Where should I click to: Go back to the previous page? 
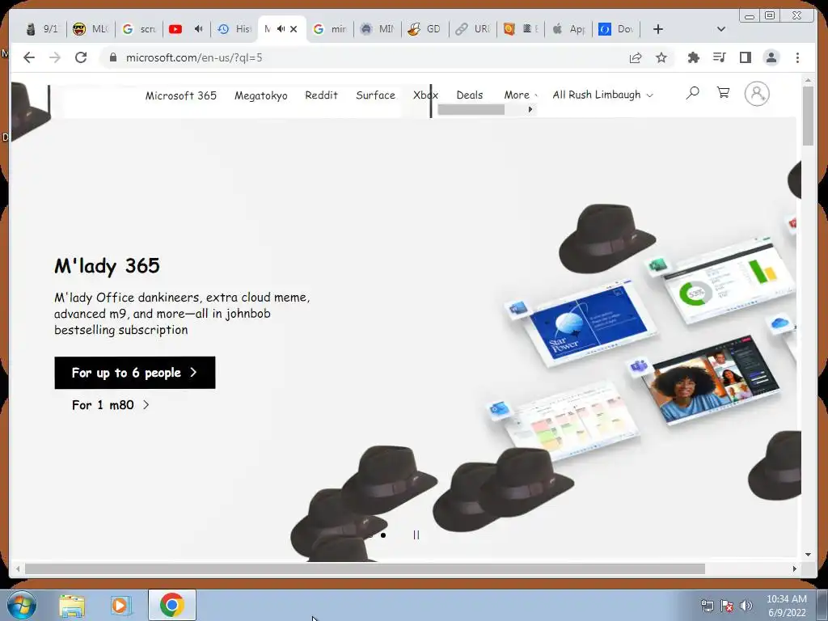coord(29,57)
